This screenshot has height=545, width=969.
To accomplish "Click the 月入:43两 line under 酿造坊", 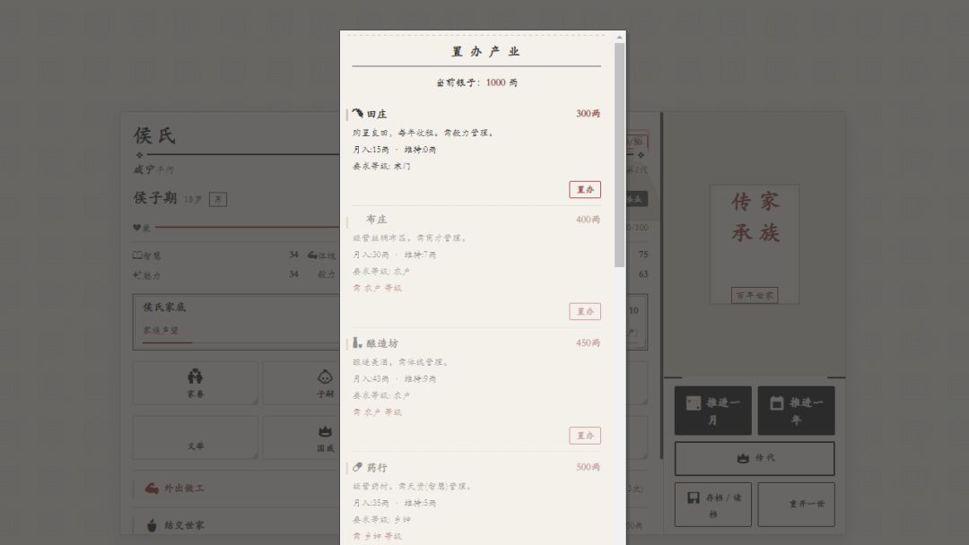I will click(394, 379).
